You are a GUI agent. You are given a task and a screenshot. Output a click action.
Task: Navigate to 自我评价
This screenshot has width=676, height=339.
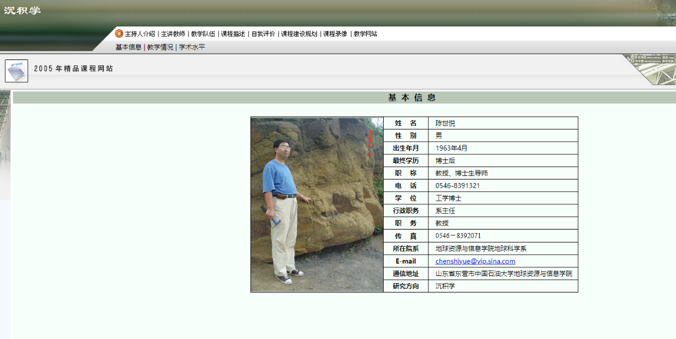[x=263, y=34]
